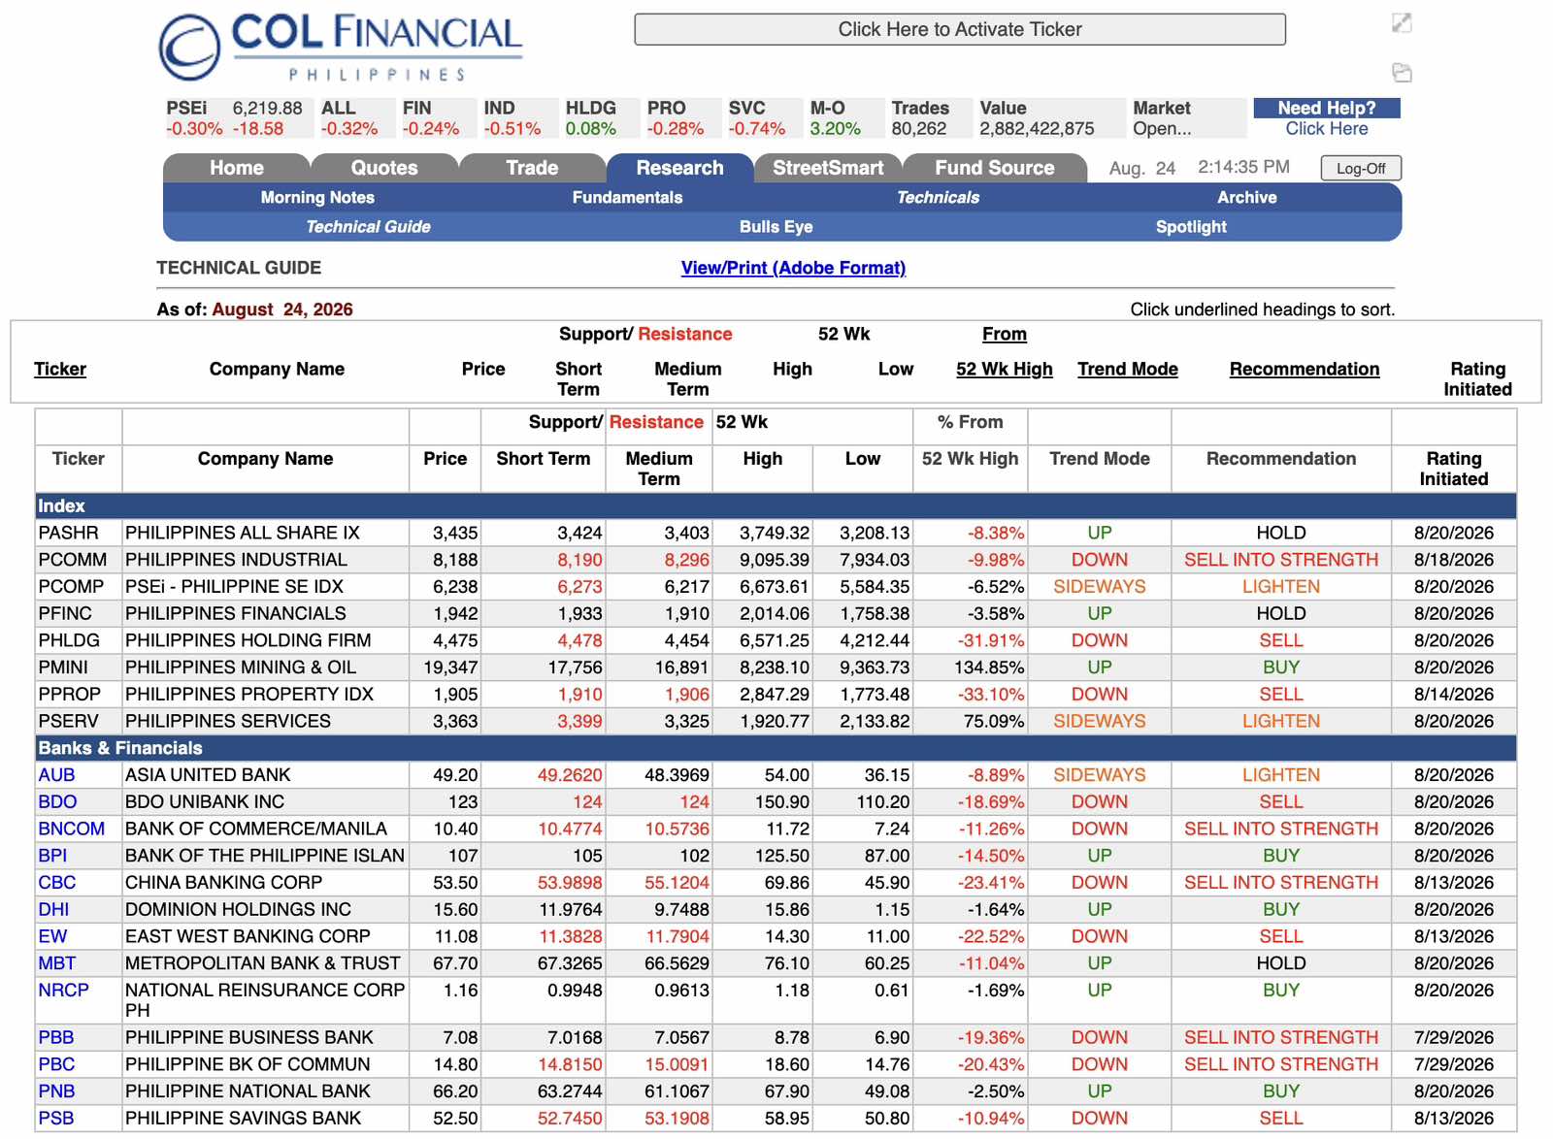Click PHILIPPINE NATIONAL BANK name

pyautogui.click(x=248, y=1091)
